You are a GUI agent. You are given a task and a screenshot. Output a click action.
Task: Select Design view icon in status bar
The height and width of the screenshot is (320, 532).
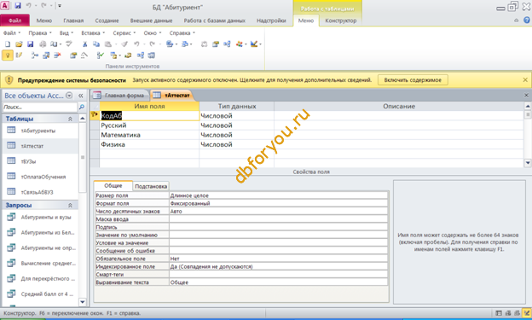tap(527, 313)
